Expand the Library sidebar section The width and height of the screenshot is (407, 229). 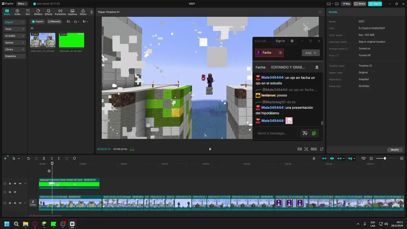15,49
